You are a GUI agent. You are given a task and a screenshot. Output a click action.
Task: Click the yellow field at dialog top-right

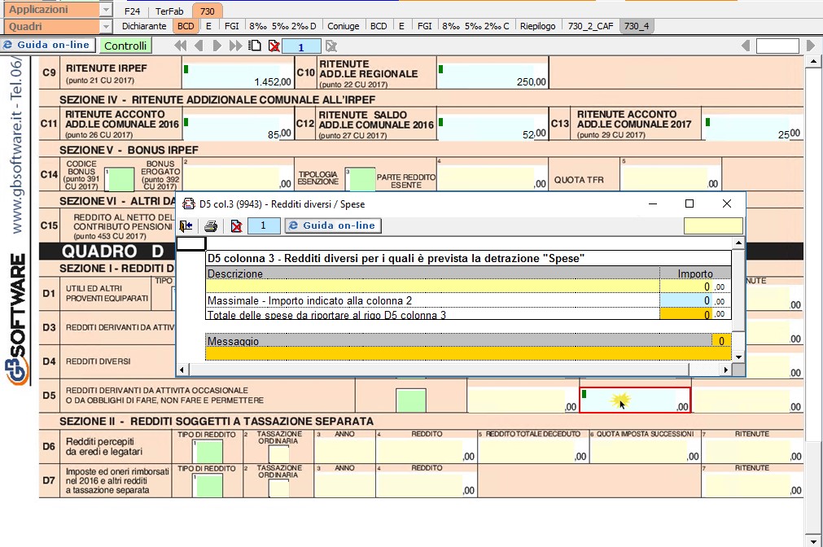[713, 225]
